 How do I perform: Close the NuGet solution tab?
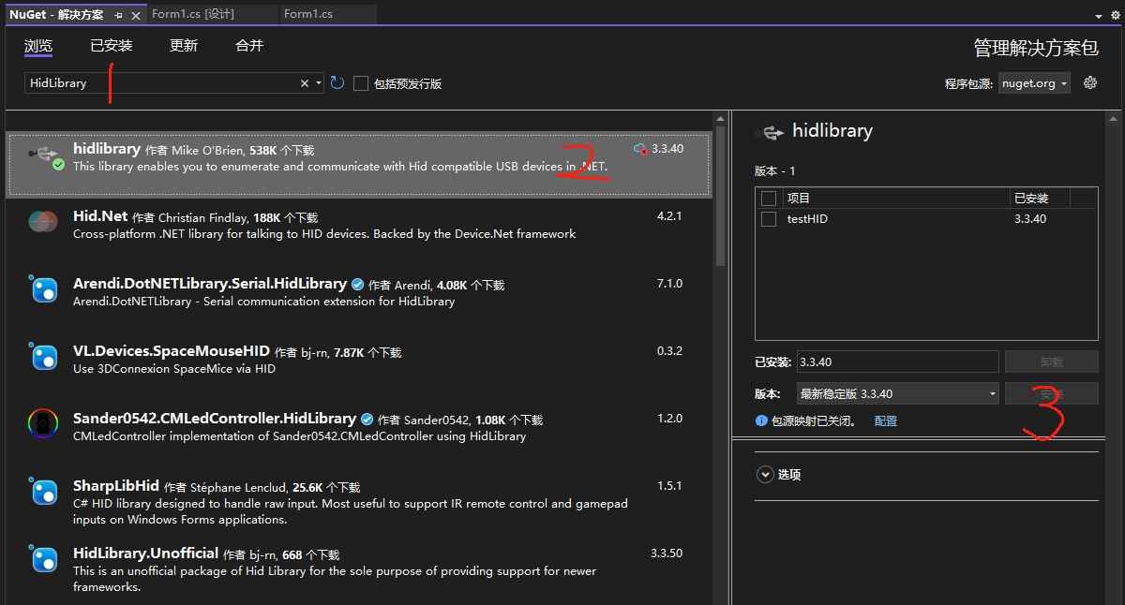coord(136,15)
